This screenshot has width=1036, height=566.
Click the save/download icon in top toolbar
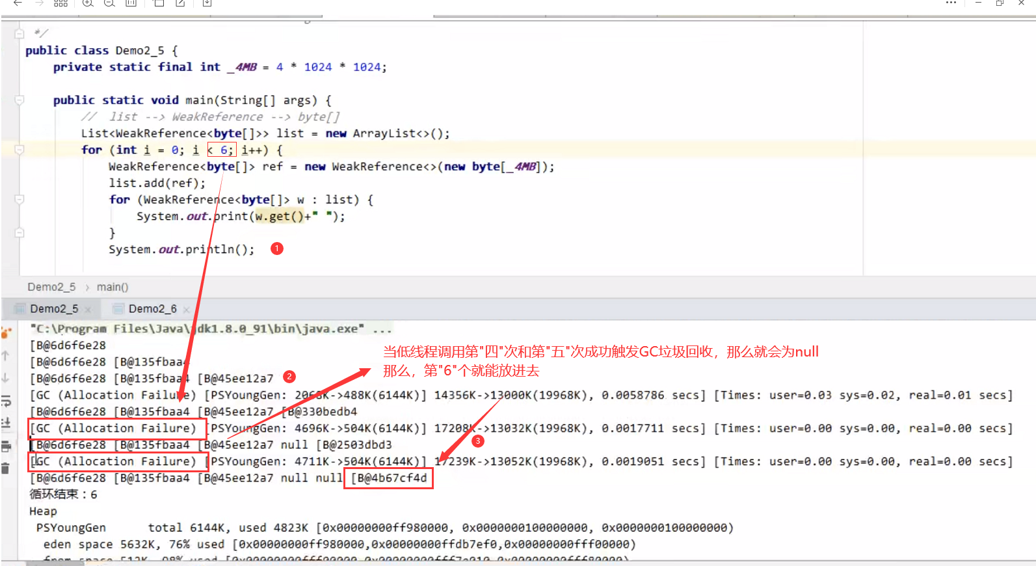[207, 3]
